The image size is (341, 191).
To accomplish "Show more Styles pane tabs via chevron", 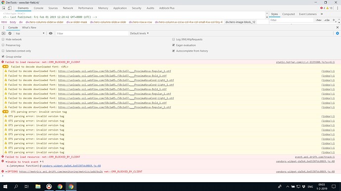I will pyautogui.click(x=322, y=14).
